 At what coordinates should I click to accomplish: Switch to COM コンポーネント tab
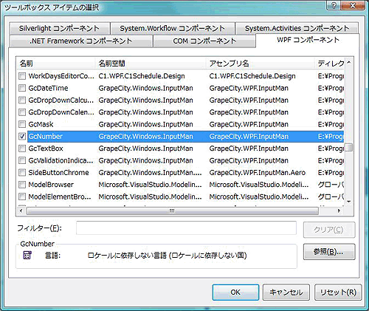pyautogui.click(x=204, y=41)
